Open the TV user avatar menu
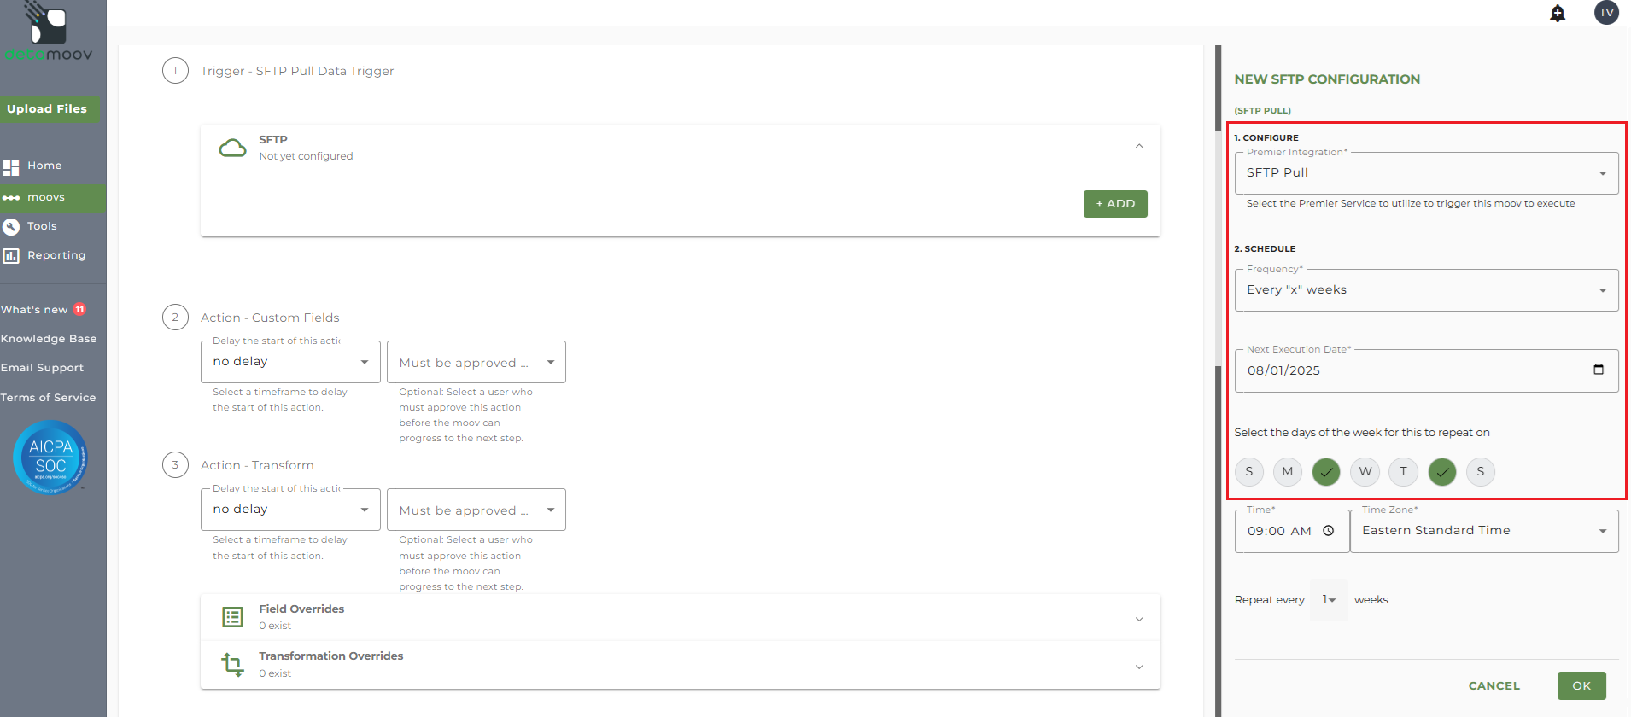Viewport: 1631px width, 717px height. [1606, 13]
